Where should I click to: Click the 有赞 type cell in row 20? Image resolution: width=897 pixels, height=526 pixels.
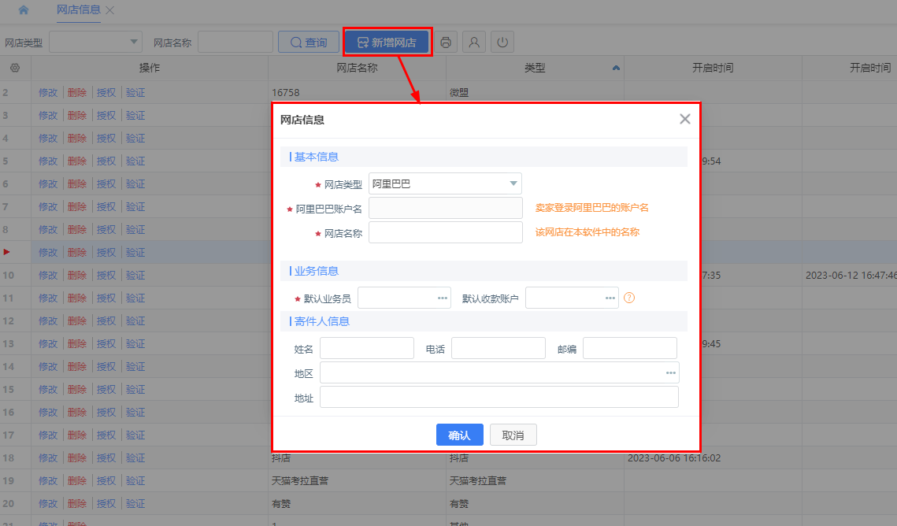pyautogui.click(x=535, y=504)
